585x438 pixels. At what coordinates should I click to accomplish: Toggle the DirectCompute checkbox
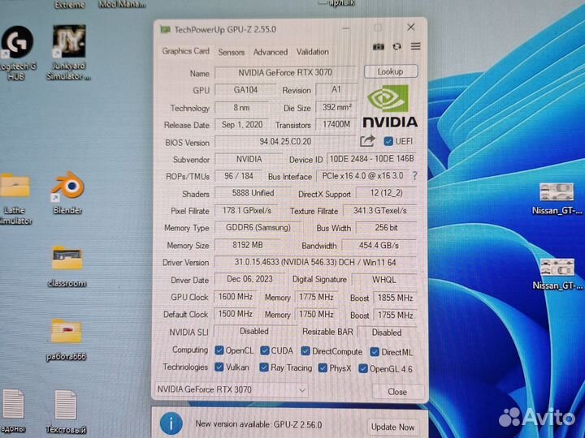coord(305,351)
